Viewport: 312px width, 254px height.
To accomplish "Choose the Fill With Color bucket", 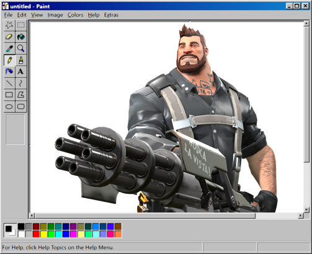I will pos(21,37).
